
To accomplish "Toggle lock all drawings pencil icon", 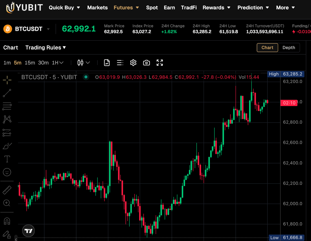I will (x=7, y=234).
